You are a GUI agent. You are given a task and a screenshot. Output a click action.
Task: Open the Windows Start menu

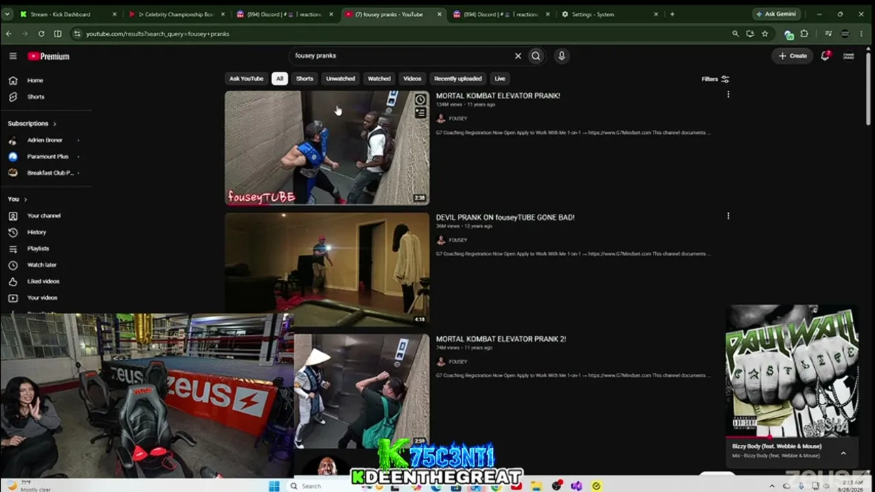click(x=273, y=486)
